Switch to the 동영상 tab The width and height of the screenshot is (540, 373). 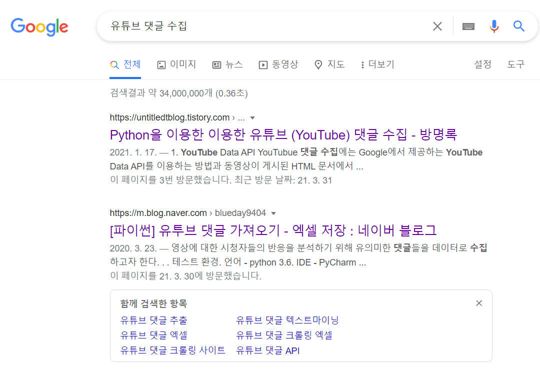[x=278, y=64]
